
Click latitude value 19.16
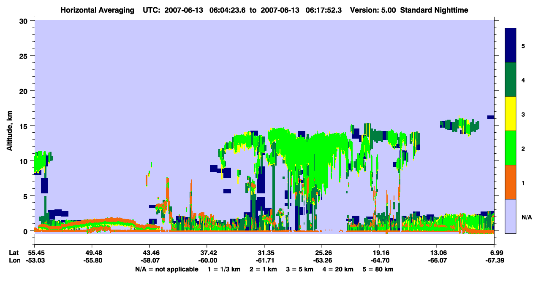(379, 253)
